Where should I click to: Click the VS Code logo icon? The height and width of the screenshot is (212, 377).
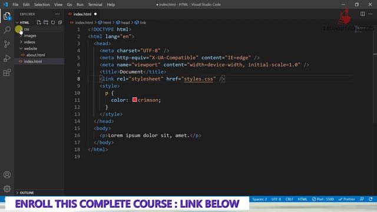5,5
